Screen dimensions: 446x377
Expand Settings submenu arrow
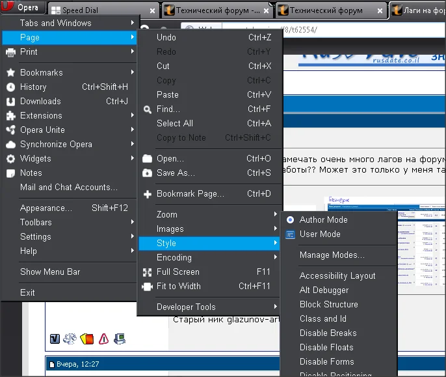click(x=133, y=236)
